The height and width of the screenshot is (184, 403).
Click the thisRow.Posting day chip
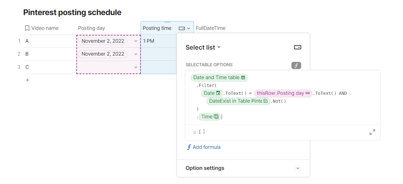[283, 93]
